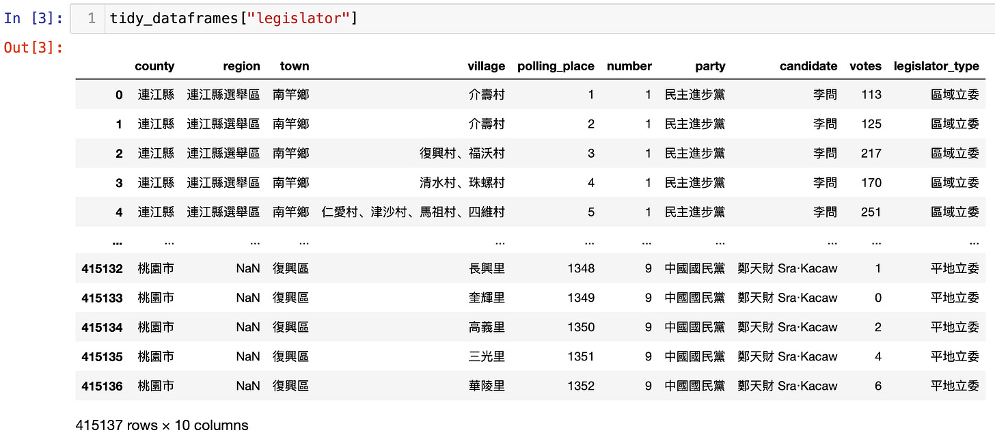Click 平地立委 cell in row 415136
Viewport: 995px width, 439px height.
click(955, 386)
